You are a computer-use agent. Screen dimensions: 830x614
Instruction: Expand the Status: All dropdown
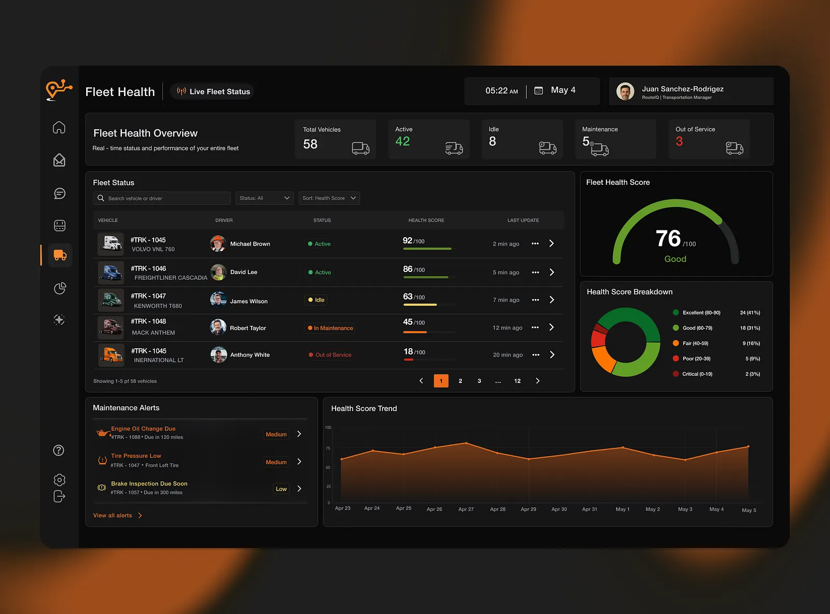(x=265, y=198)
